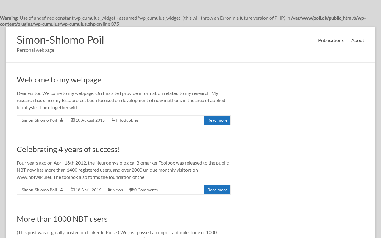Go to the About page

pos(357,40)
